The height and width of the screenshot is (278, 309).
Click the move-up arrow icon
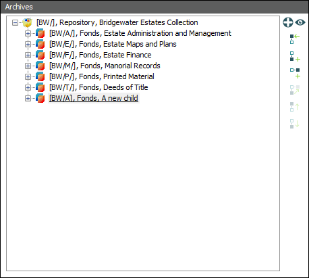click(295, 107)
